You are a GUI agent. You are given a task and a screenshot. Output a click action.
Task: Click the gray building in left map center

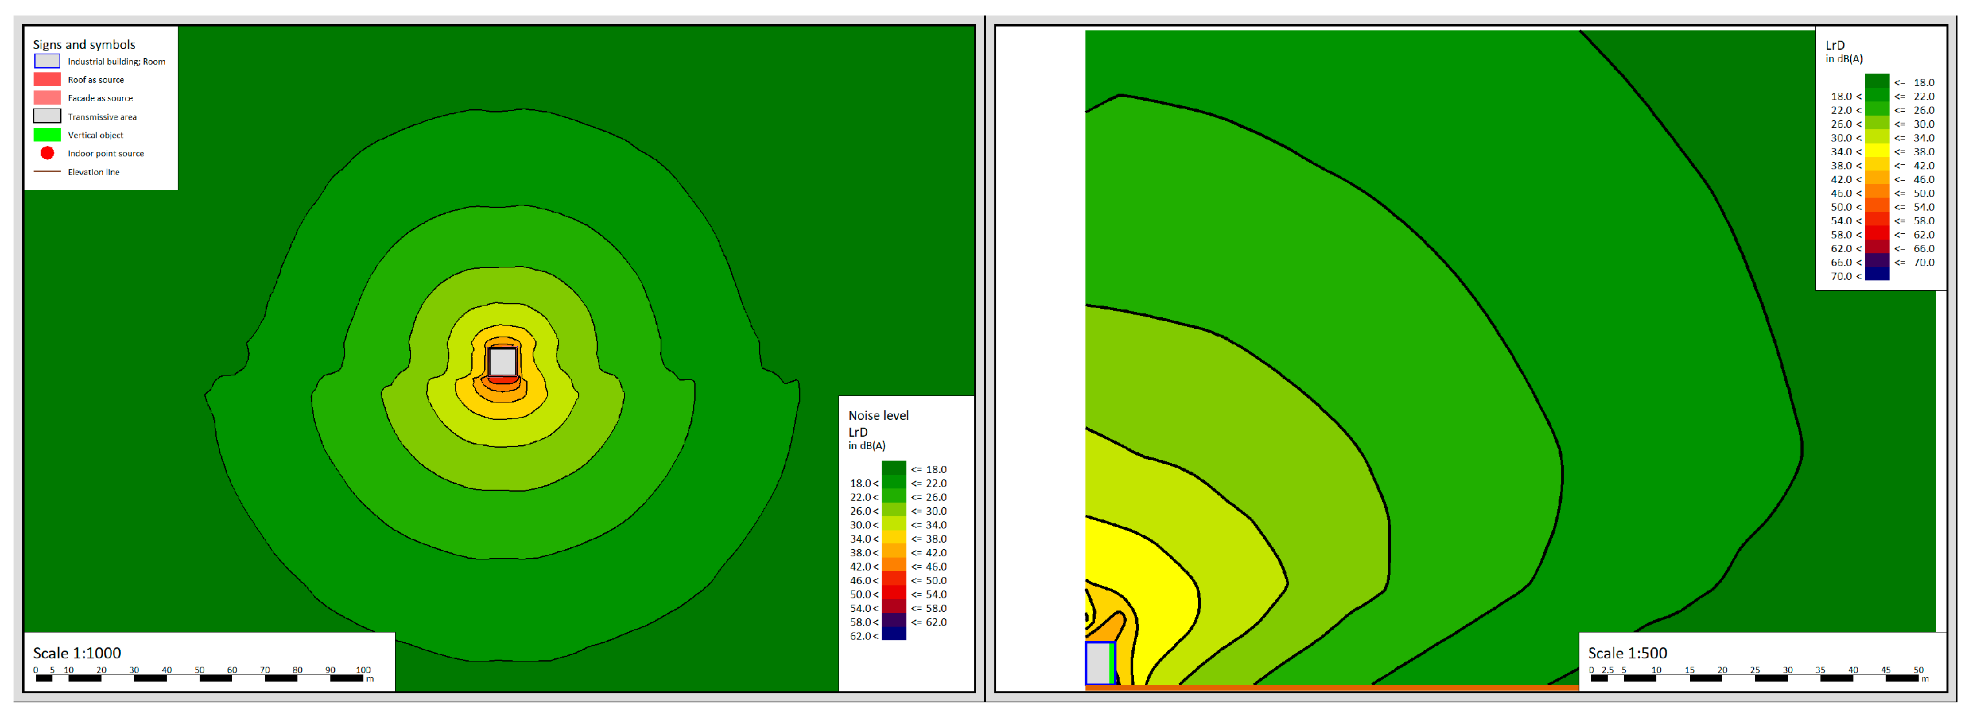502,362
